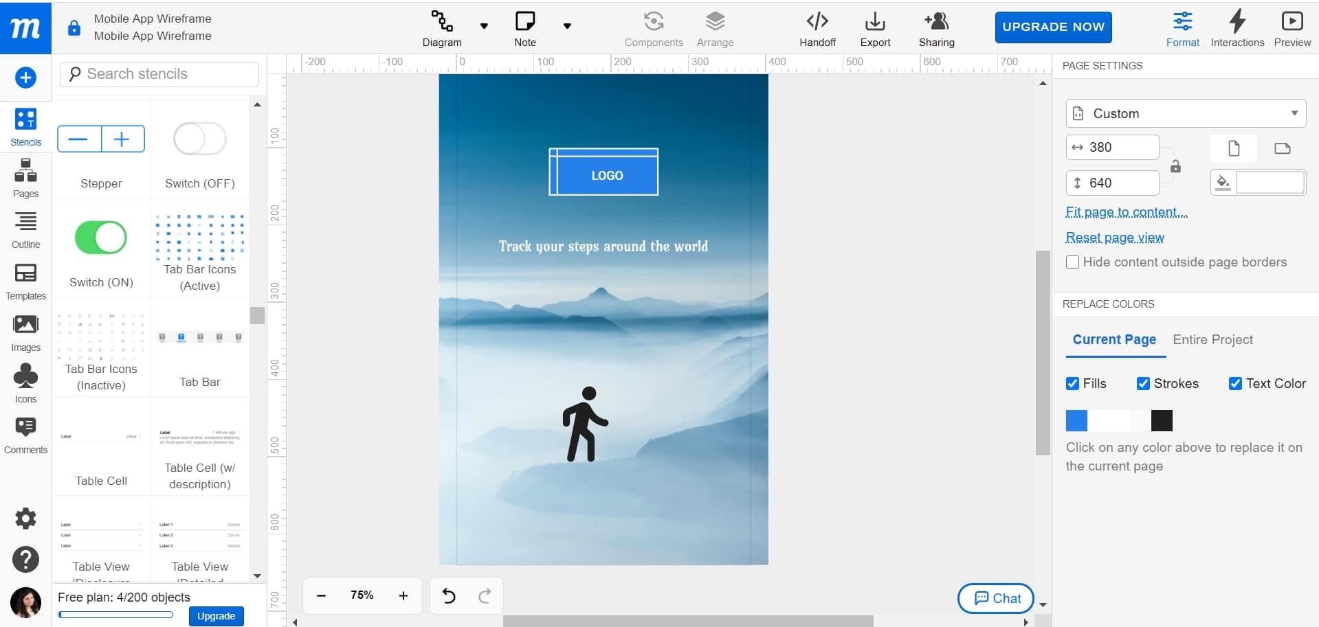Image resolution: width=1319 pixels, height=627 pixels.
Task: Open the Icons panel
Action: (25, 382)
